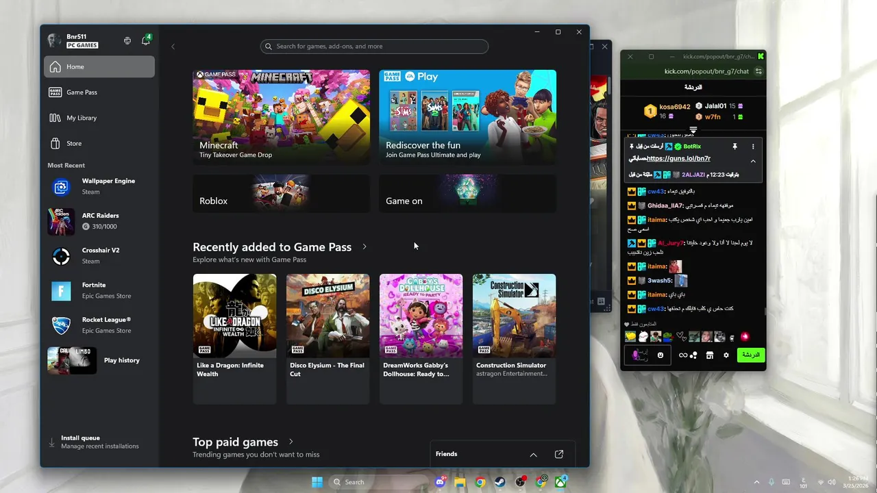Open File Explorer from the taskbar

tap(460, 482)
